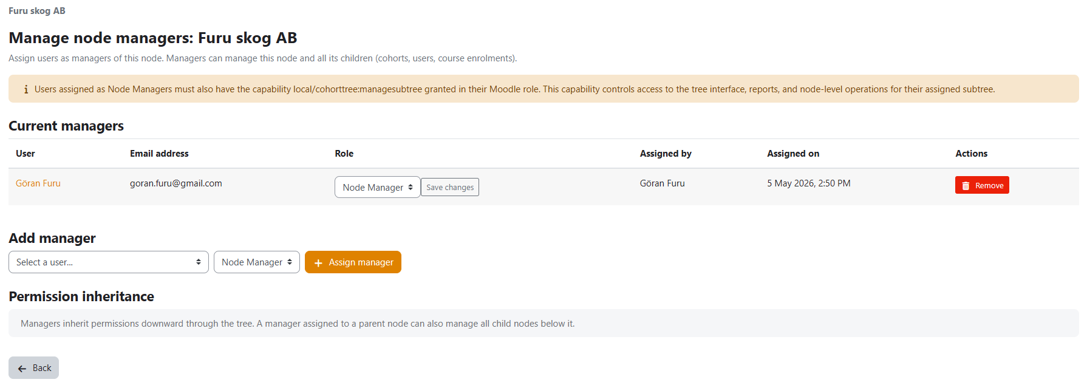The height and width of the screenshot is (385, 1087).
Task: Click the plus icon on Assign manager
Action: click(x=318, y=263)
